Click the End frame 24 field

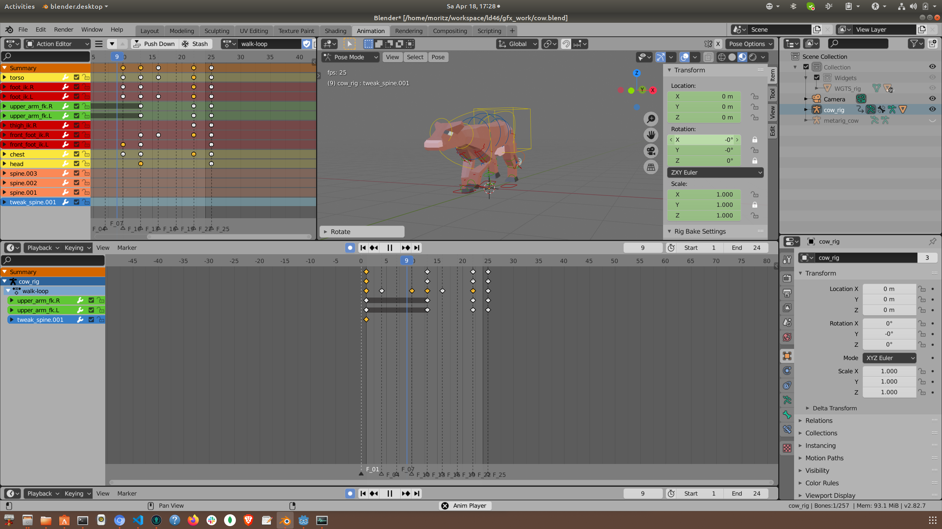746,248
